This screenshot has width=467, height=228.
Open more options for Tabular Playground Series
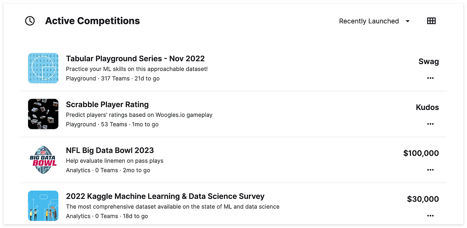(x=430, y=78)
